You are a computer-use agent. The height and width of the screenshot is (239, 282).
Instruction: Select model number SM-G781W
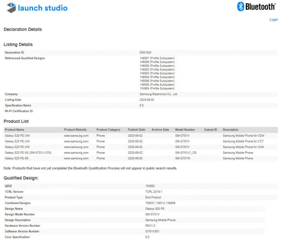pyautogui.click(x=183, y=159)
